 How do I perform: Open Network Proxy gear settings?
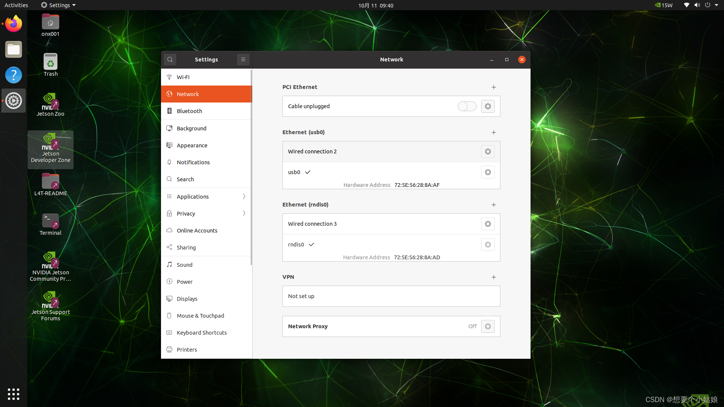tap(488, 326)
